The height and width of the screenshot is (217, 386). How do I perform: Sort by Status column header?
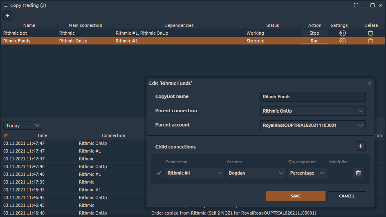pyautogui.click(x=272, y=25)
